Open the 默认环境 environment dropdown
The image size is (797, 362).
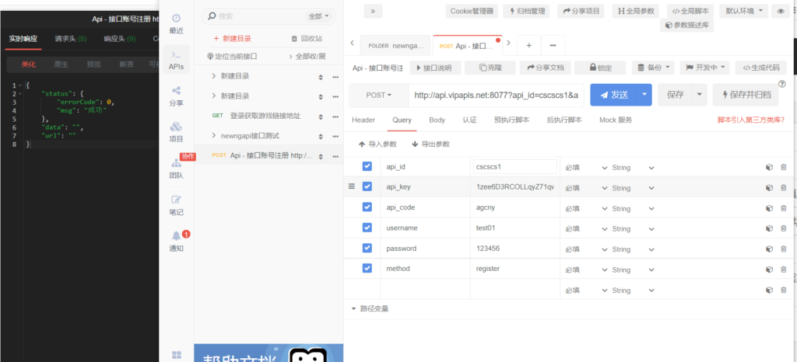click(743, 11)
